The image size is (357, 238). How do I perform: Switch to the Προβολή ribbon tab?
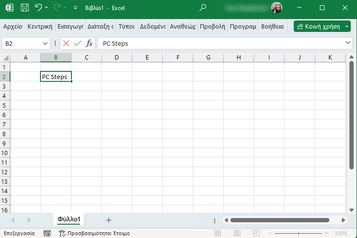click(x=212, y=26)
